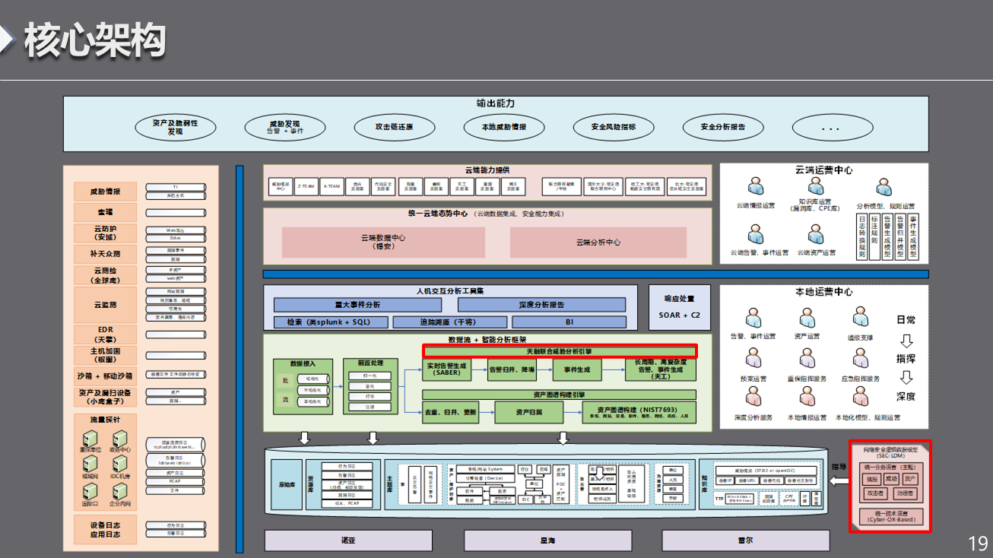
Task: Select the 本地威胁情报 oval
Action: (503, 127)
